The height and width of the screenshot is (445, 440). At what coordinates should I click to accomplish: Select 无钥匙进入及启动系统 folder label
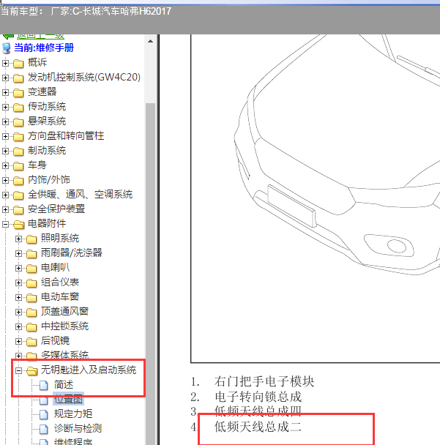(x=89, y=370)
